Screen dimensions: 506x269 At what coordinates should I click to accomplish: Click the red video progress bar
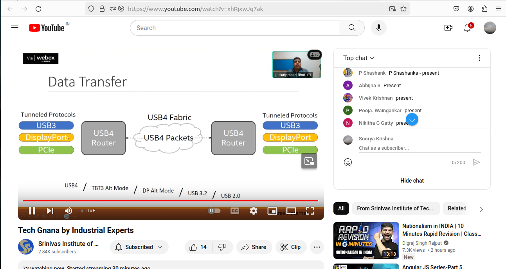pos(170,201)
